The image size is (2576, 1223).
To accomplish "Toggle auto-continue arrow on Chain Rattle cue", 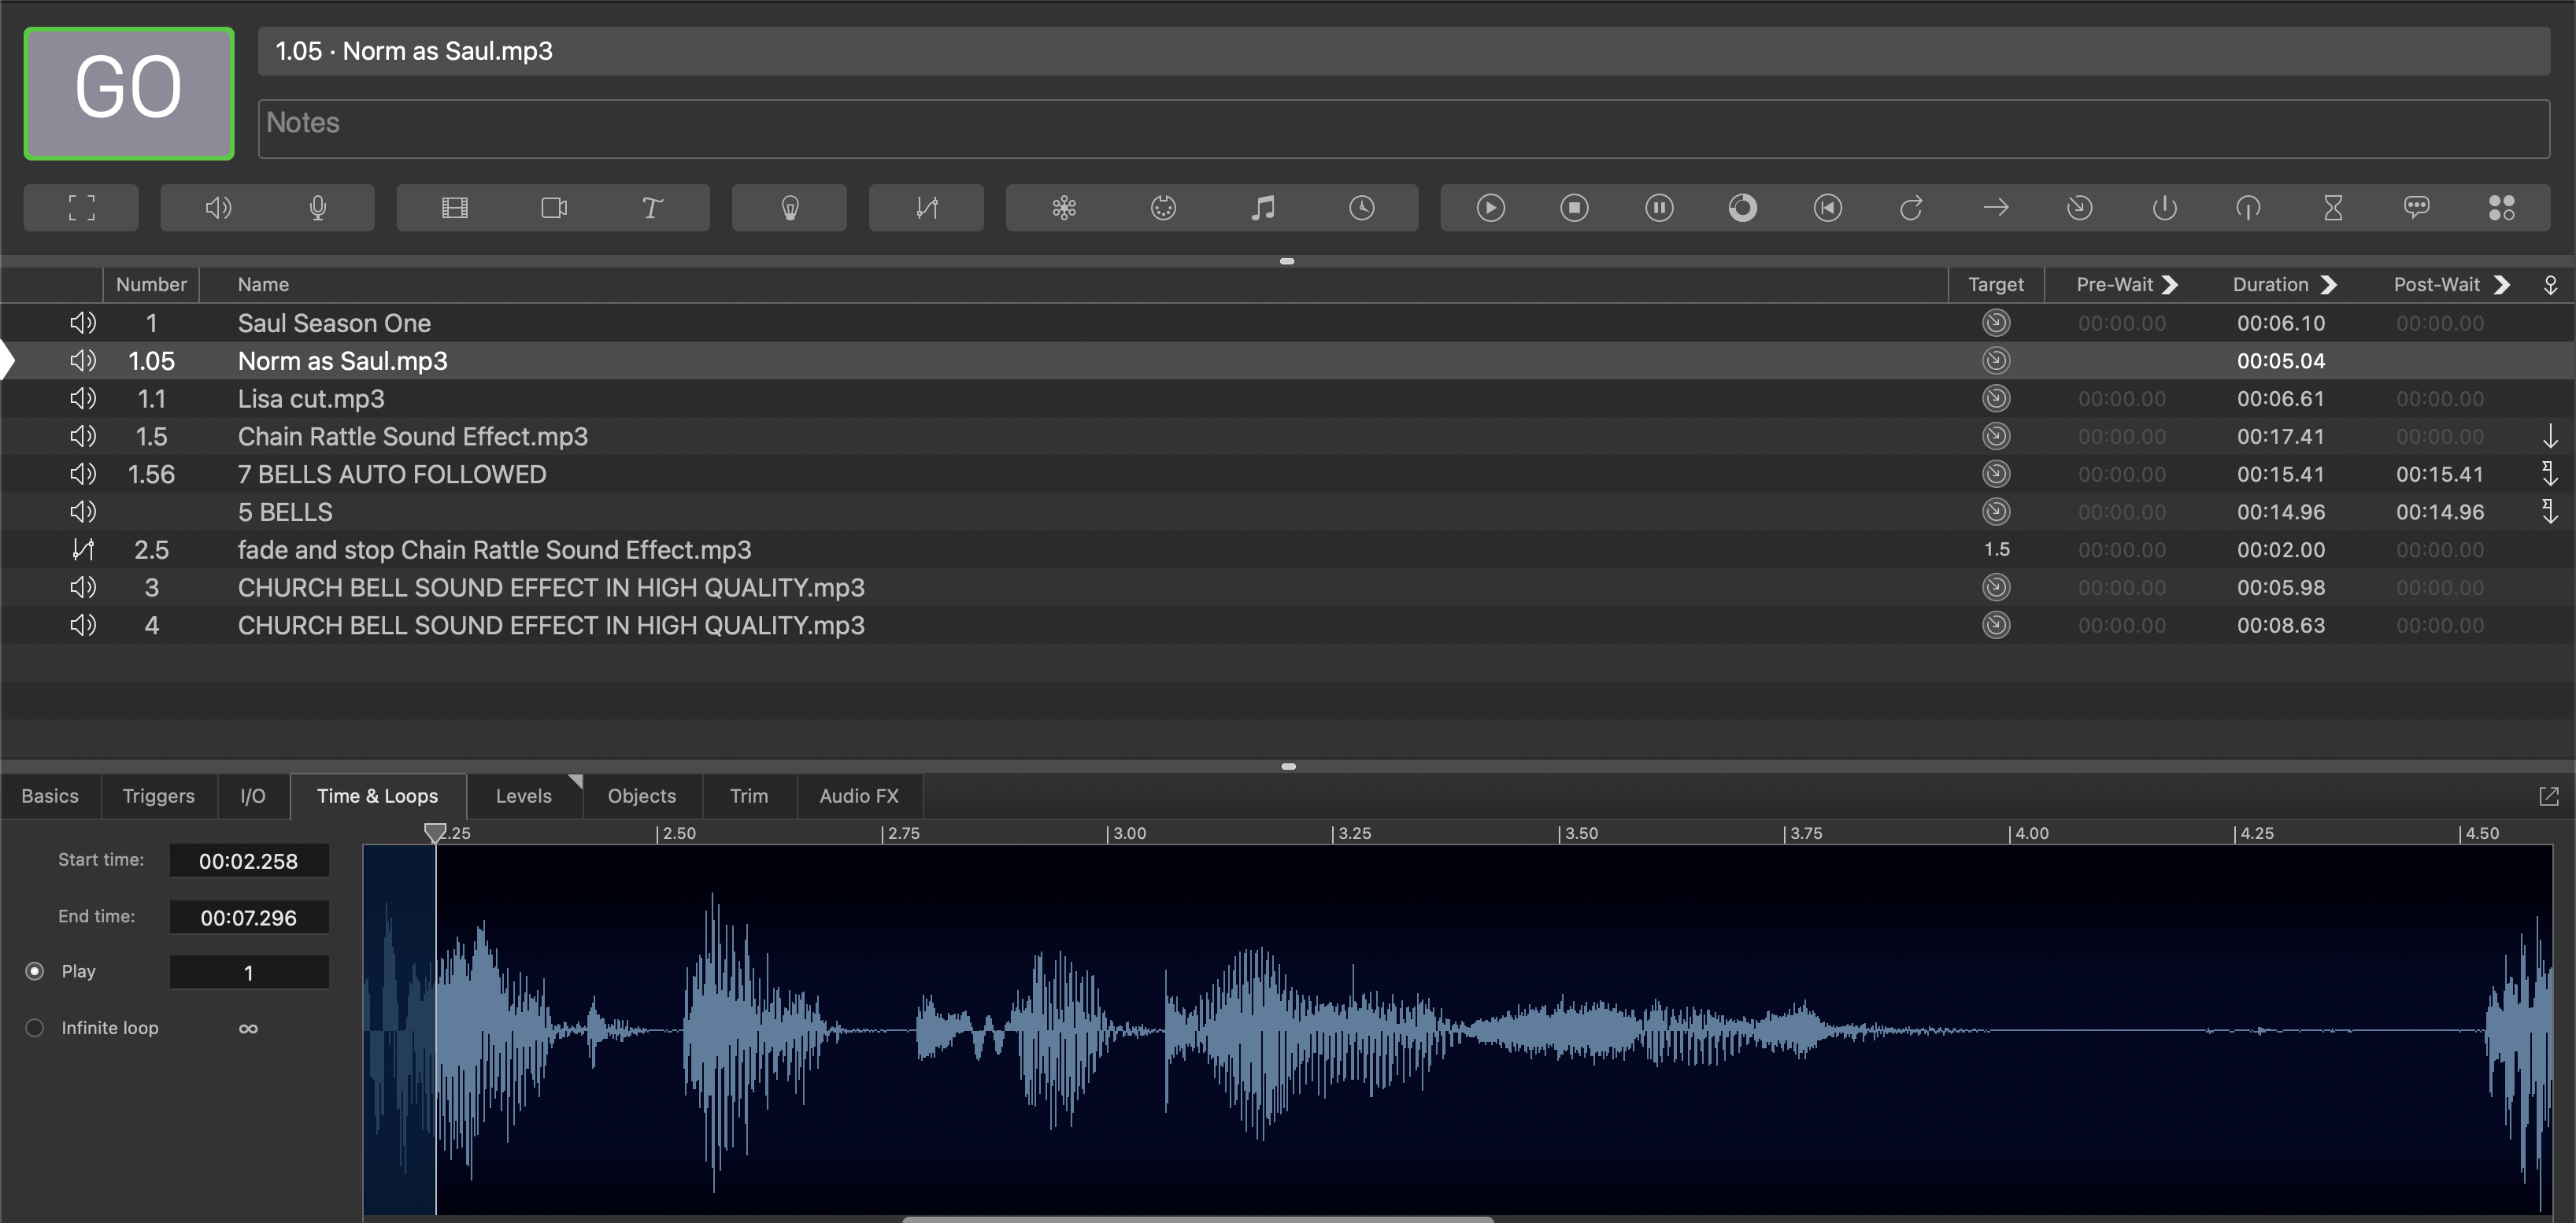I will pos(2549,436).
